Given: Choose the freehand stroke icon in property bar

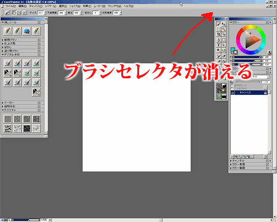Looking at the screenshot, I should (x=14, y=13).
